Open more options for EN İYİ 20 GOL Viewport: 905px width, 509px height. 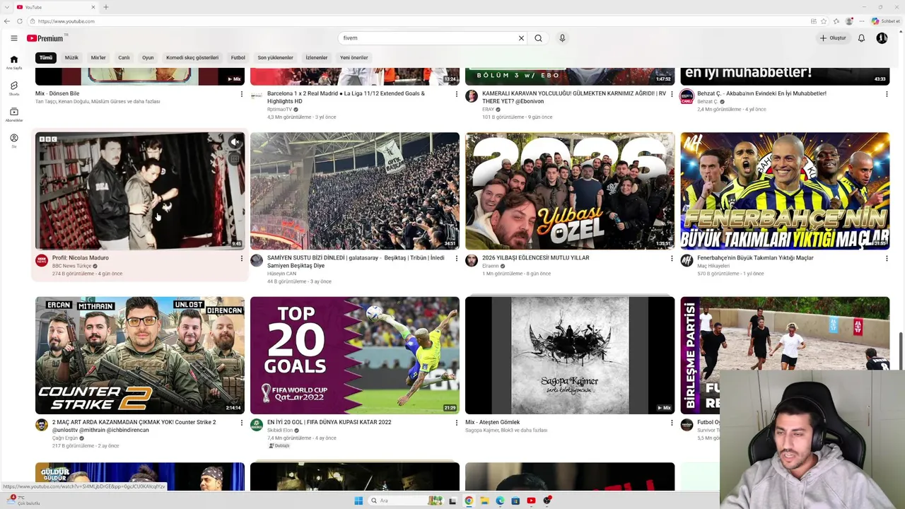pyautogui.click(x=456, y=423)
